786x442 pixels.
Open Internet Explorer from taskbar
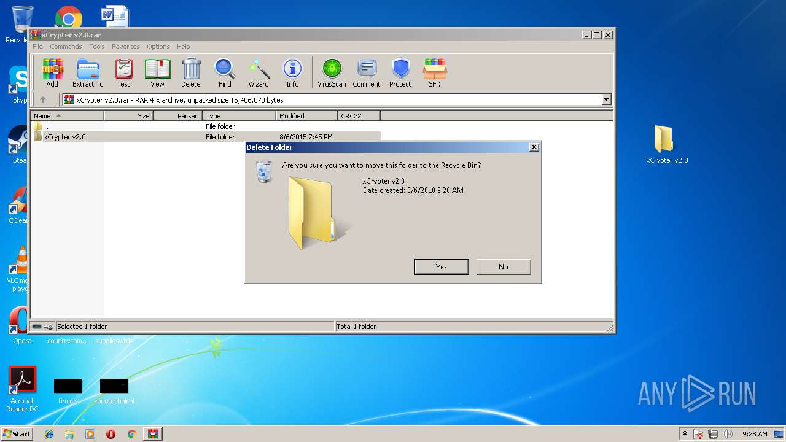click(x=49, y=434)
